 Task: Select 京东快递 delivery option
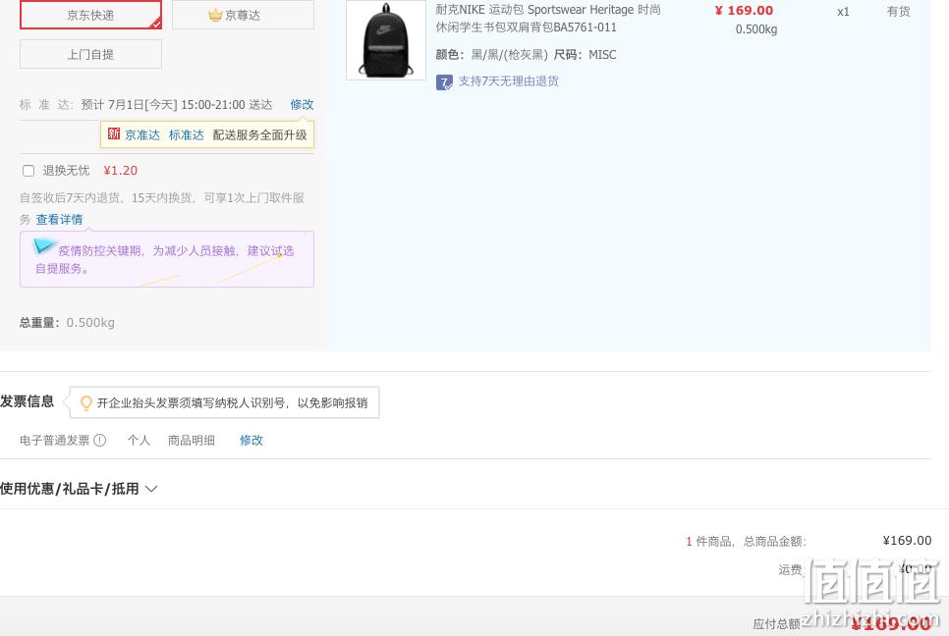90,15
